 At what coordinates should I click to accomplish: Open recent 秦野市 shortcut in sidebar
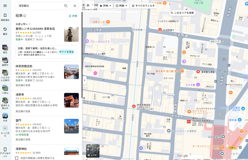tap(5, 61)
